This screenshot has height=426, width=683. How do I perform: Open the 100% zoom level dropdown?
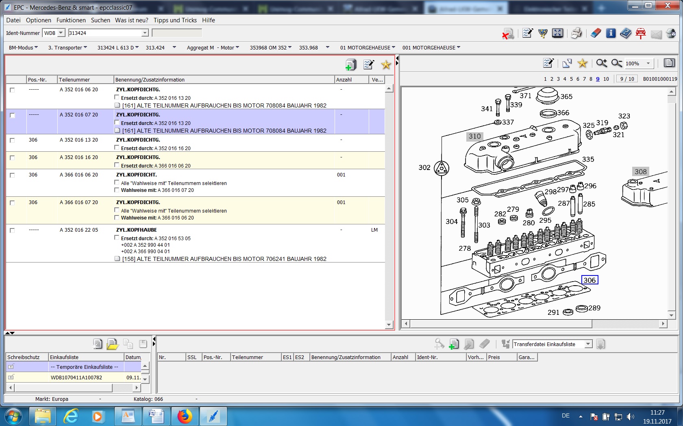[648, 63]
